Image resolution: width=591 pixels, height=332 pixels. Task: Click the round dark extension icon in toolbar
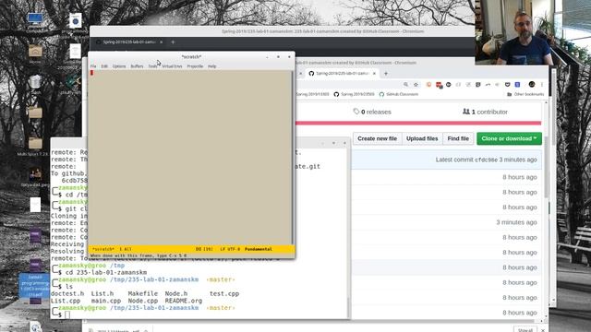tap(449, 85)
